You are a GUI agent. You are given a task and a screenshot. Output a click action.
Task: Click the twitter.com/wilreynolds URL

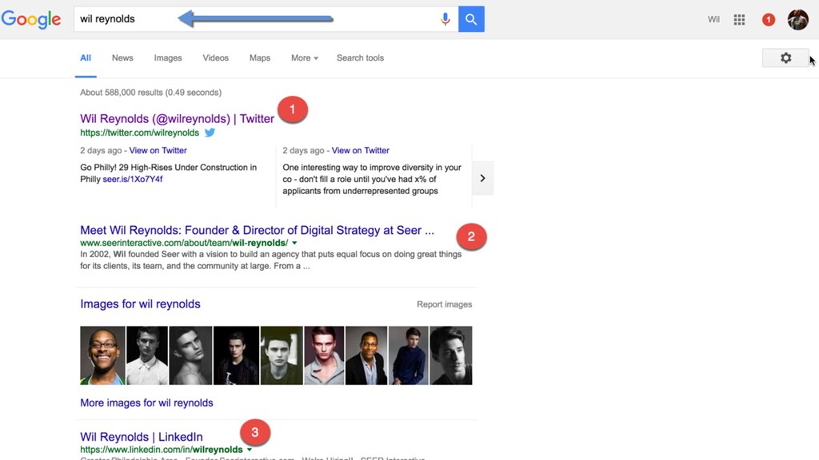point(139,133)
